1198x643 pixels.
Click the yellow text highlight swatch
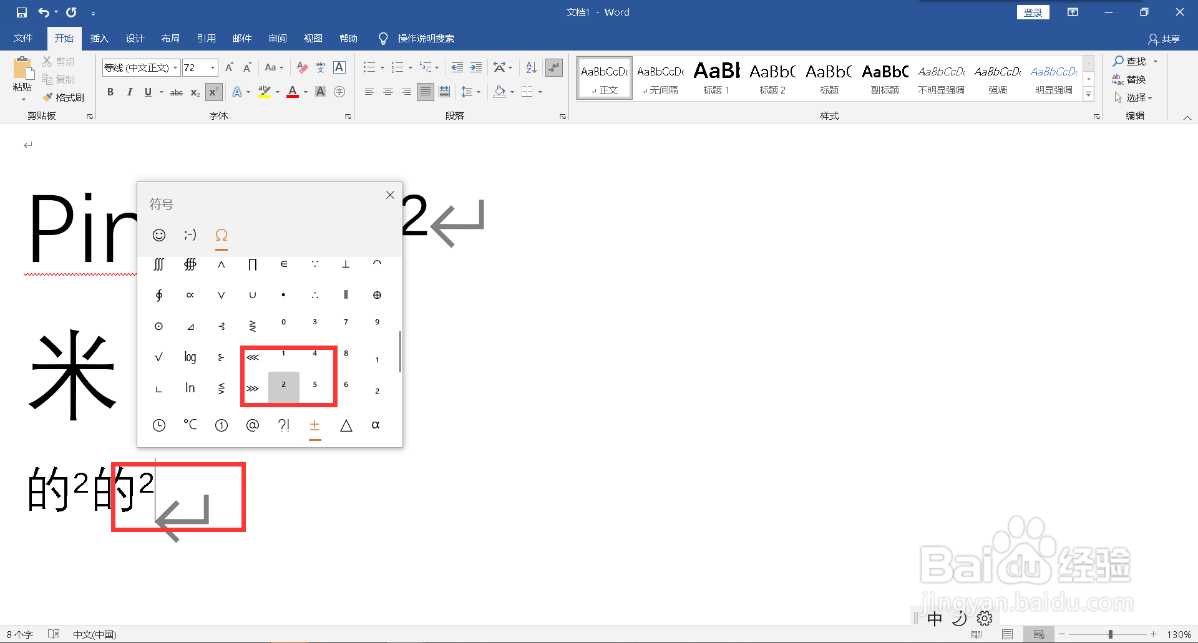(x=265, y=92)
